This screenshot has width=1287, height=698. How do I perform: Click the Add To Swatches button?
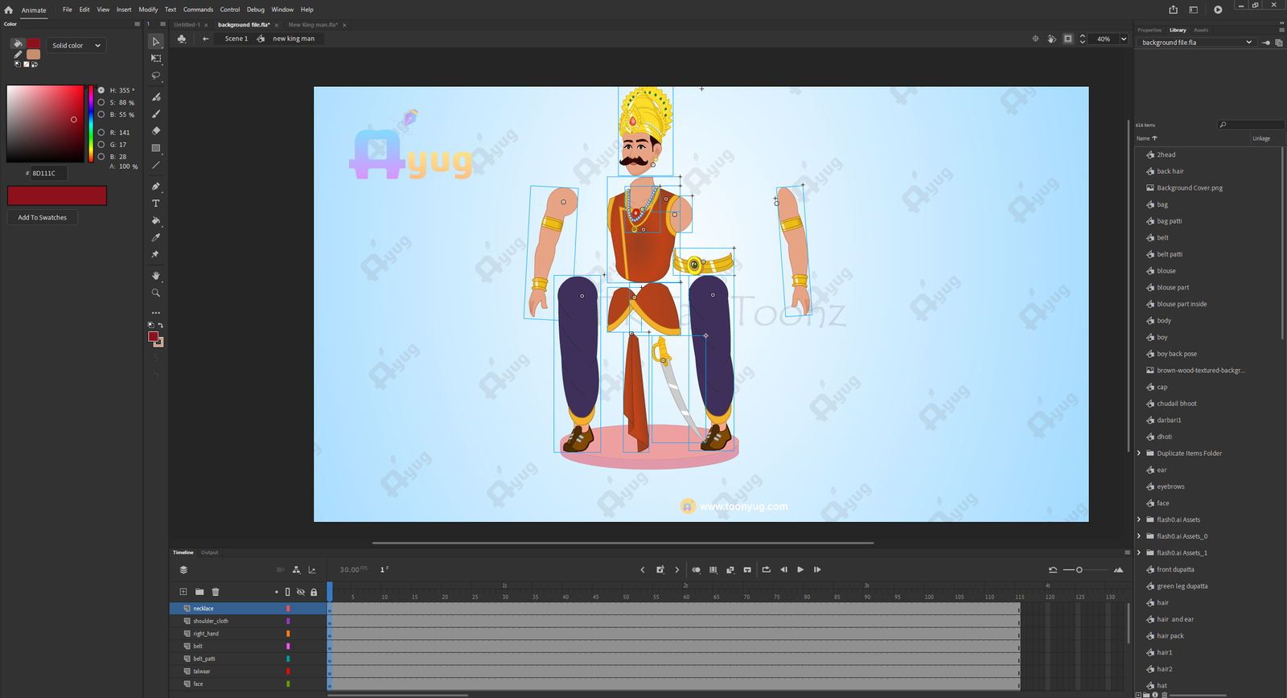point(43,218)
